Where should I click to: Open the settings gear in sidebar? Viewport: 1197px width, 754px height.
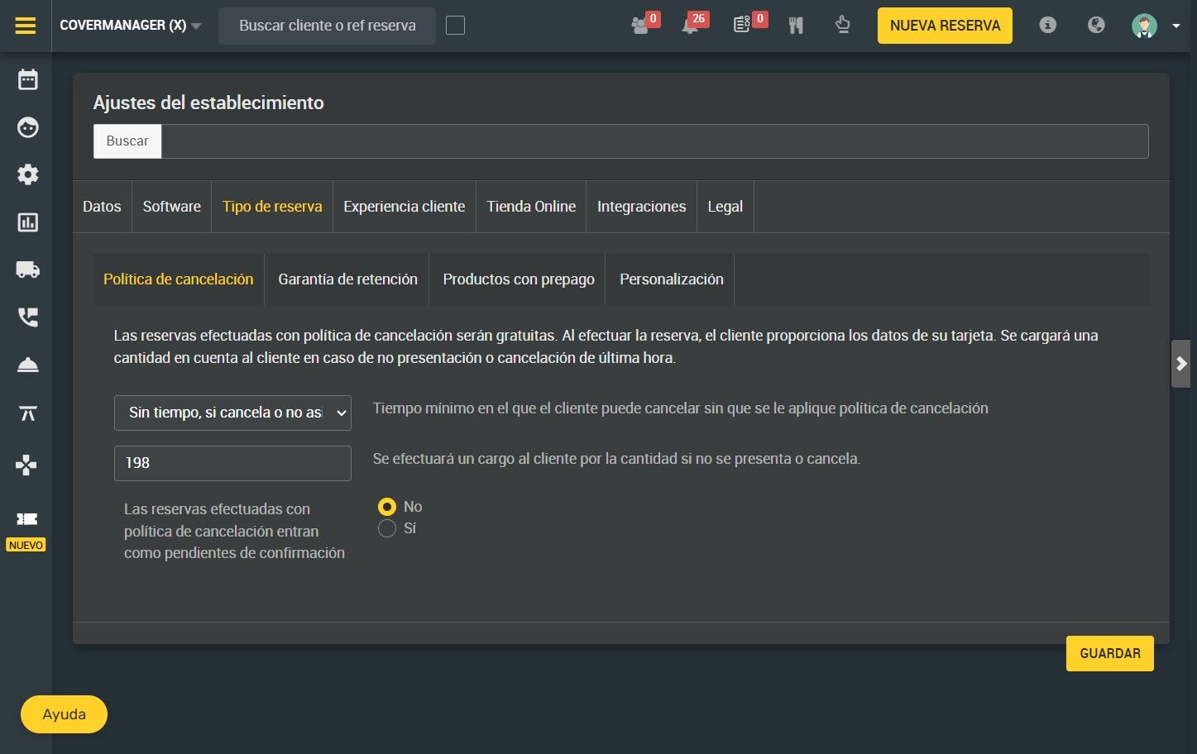click(27, 174)
